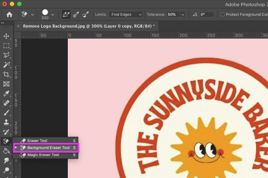Select the Spot Healing Brush tool

pos(6,103)
